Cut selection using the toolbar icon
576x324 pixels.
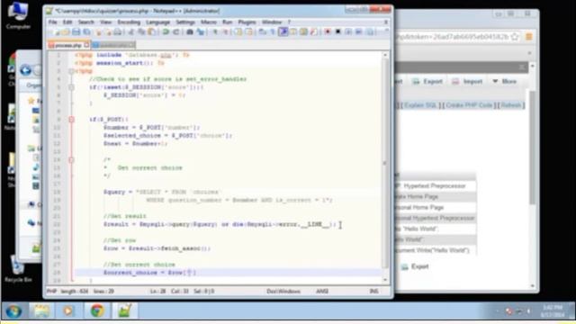[130, 32]
